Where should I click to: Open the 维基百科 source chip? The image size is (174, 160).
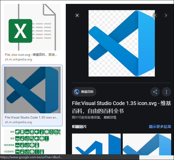tap(84, 92)
